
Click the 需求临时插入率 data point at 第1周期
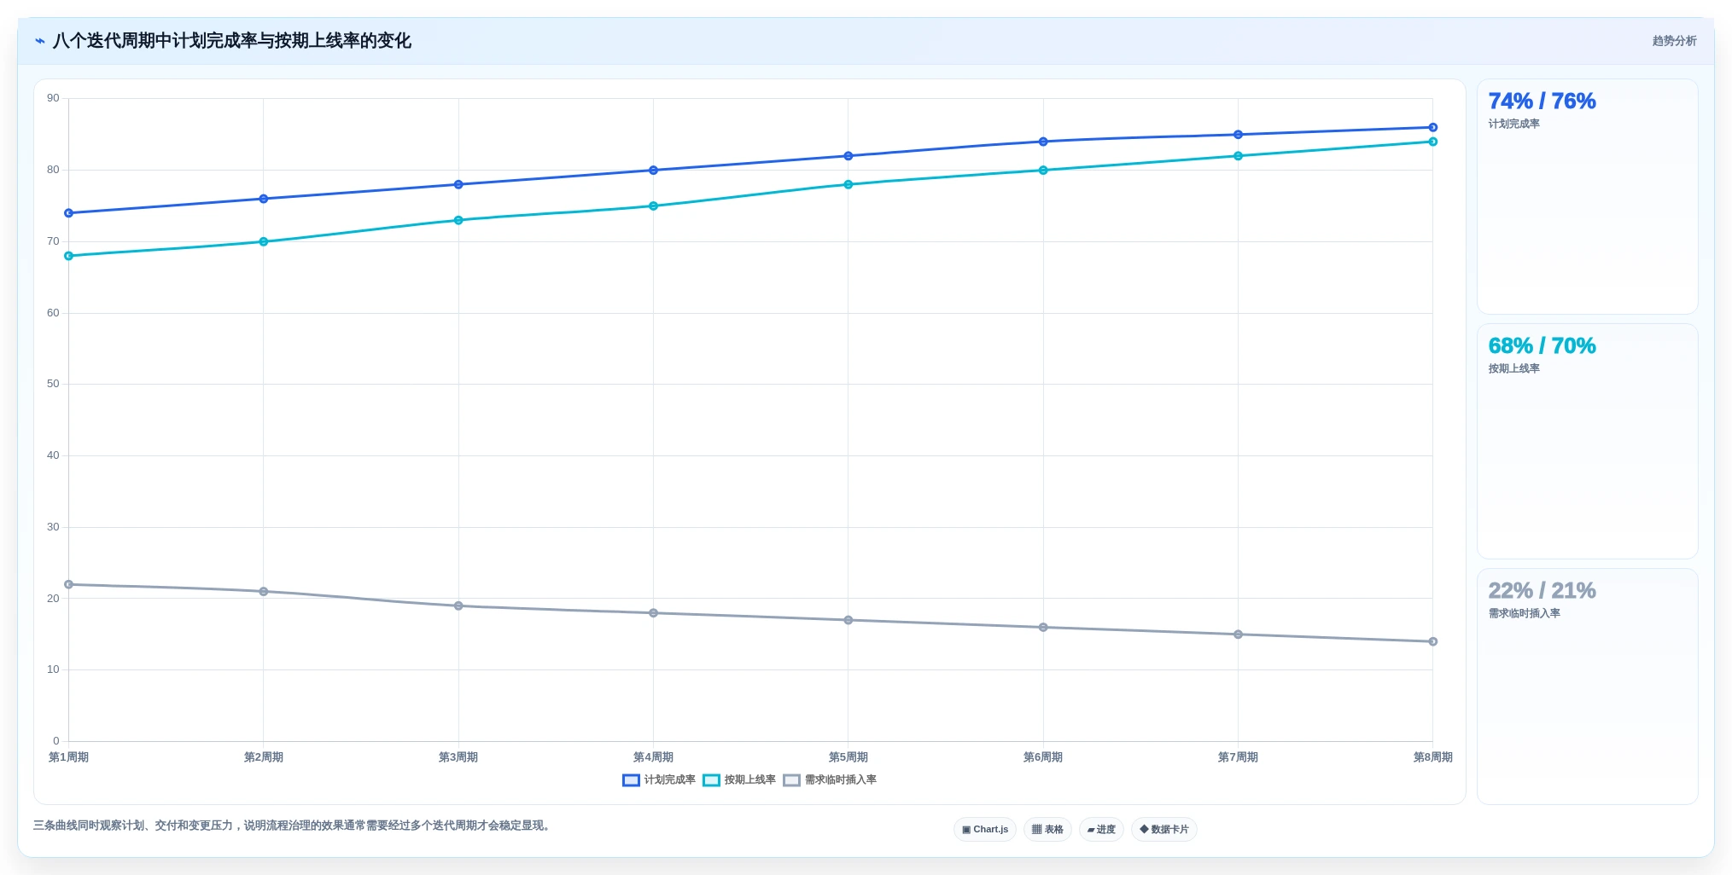coord(69,584)
